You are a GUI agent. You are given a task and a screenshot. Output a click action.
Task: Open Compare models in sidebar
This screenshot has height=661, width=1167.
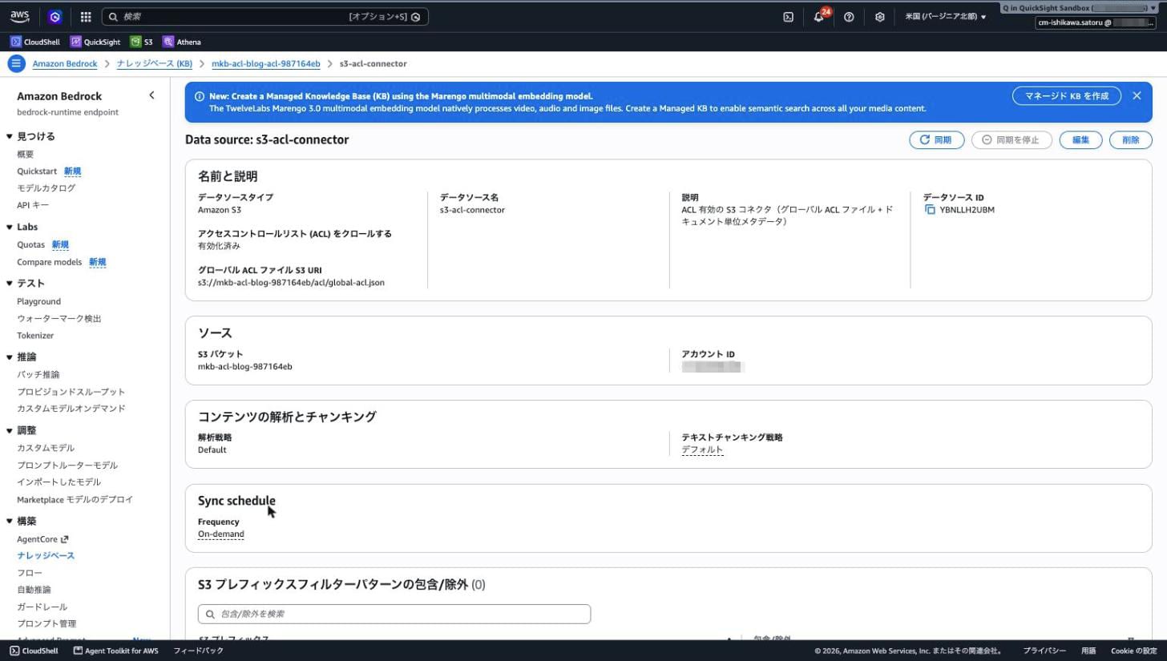coord(49,262)
